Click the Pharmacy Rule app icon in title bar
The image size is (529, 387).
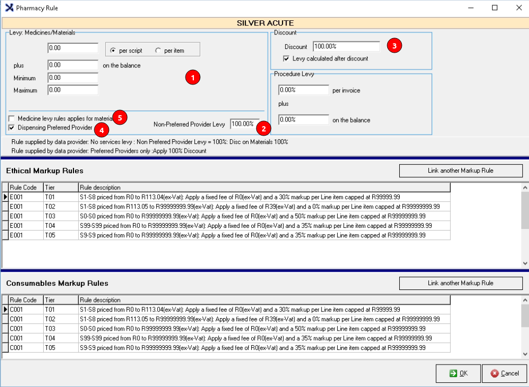(8, 8)
